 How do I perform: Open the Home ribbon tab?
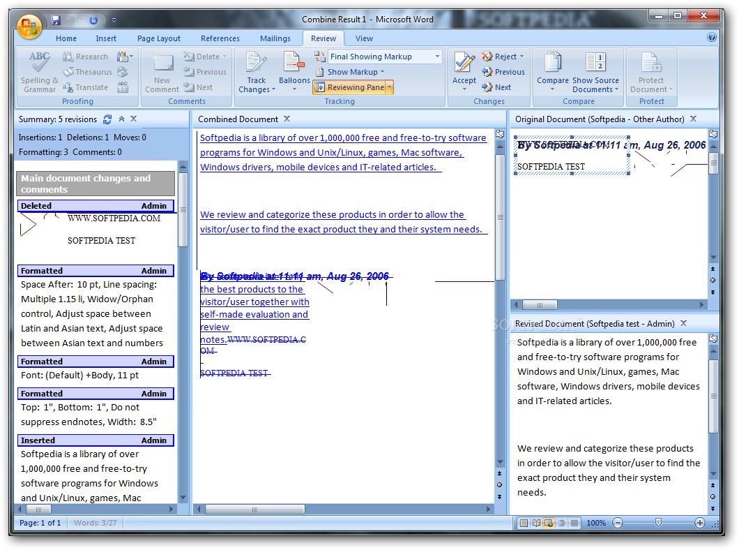coord(66,38)
